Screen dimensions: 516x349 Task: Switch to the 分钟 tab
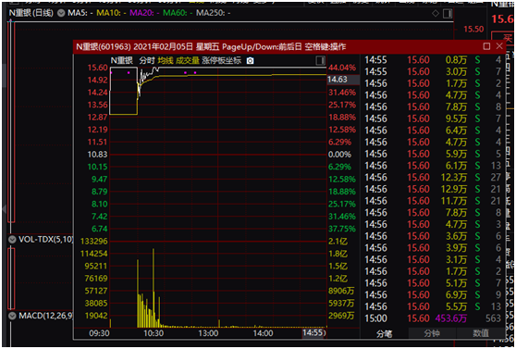coord(432,333)
